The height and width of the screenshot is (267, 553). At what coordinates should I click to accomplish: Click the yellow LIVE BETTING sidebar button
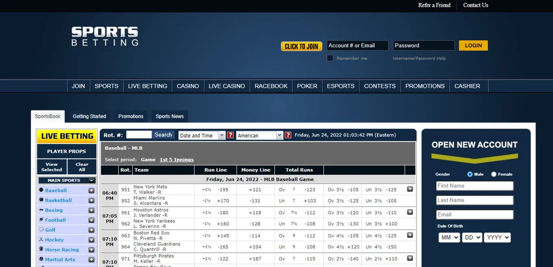coord(67,136)
